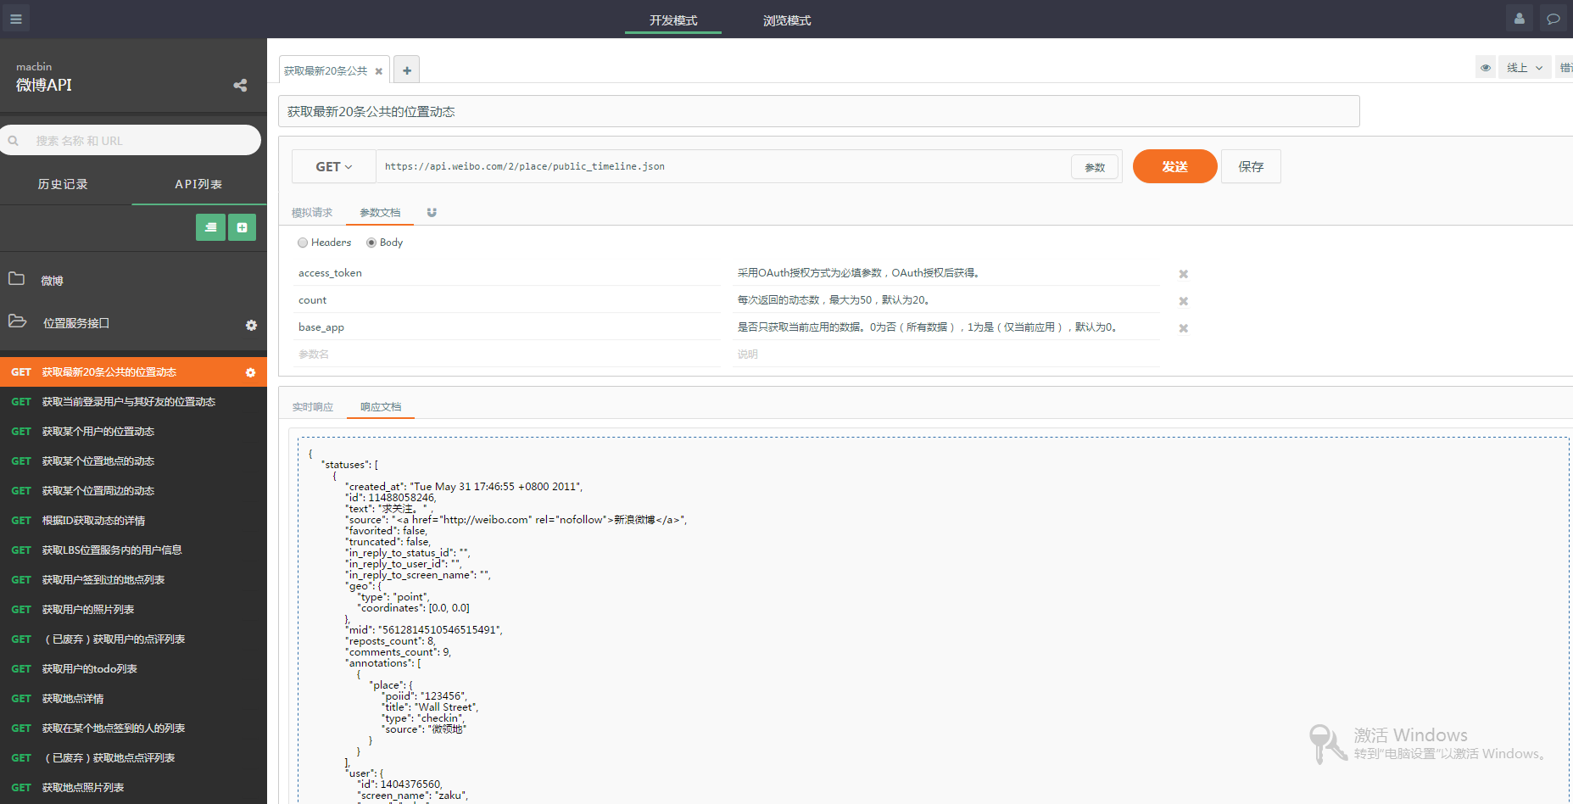Click the 保存 button
The width and height of the screenshot is (1573, 804).
[1250, 166]
